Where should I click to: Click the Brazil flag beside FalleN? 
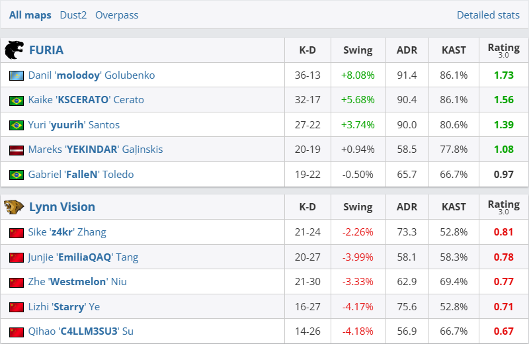(x=17, y=175)
